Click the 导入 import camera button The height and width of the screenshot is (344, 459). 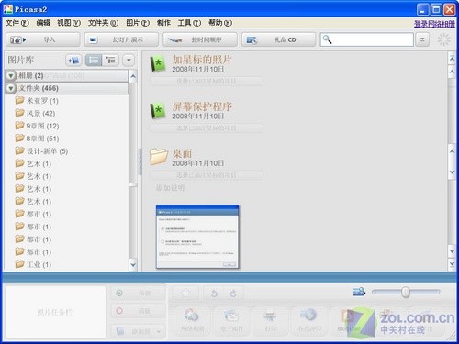[43, 39]
